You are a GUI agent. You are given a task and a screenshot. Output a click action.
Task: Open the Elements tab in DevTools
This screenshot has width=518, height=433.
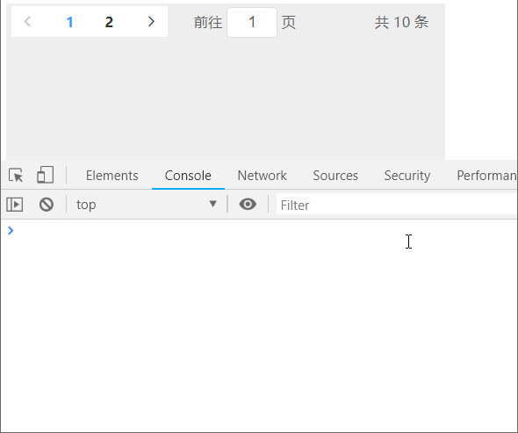tap(112, 176)
